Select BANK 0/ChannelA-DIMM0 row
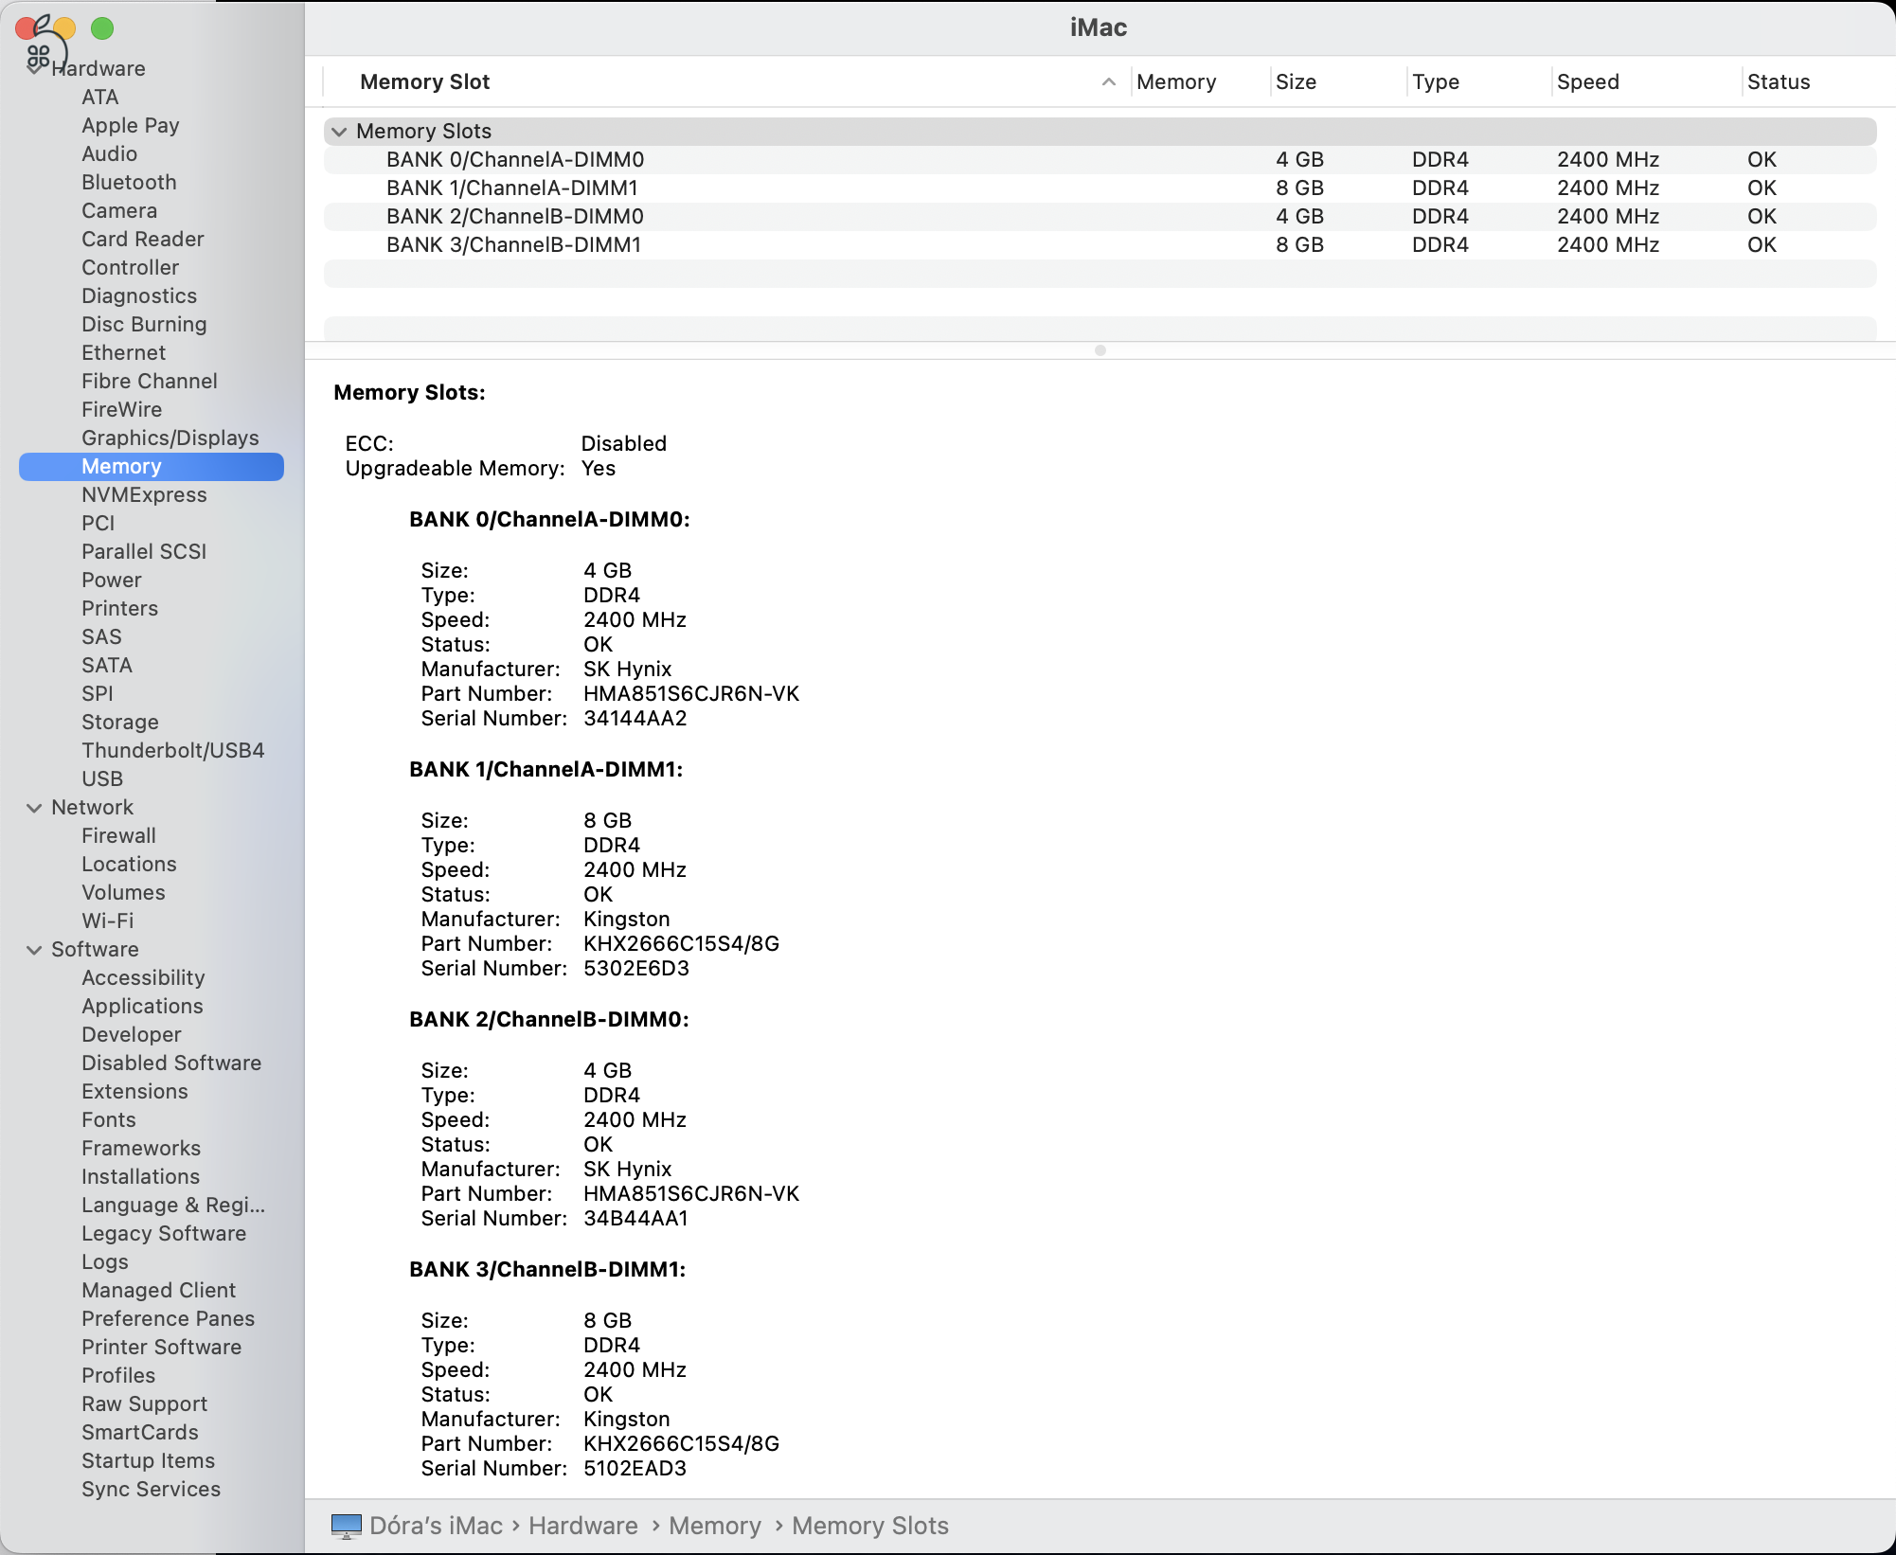1896x1555 pixels. click(1100, 160)
